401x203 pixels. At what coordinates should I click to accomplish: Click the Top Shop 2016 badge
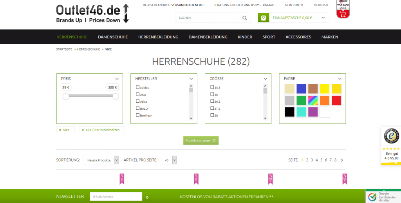tap(343, 9)
